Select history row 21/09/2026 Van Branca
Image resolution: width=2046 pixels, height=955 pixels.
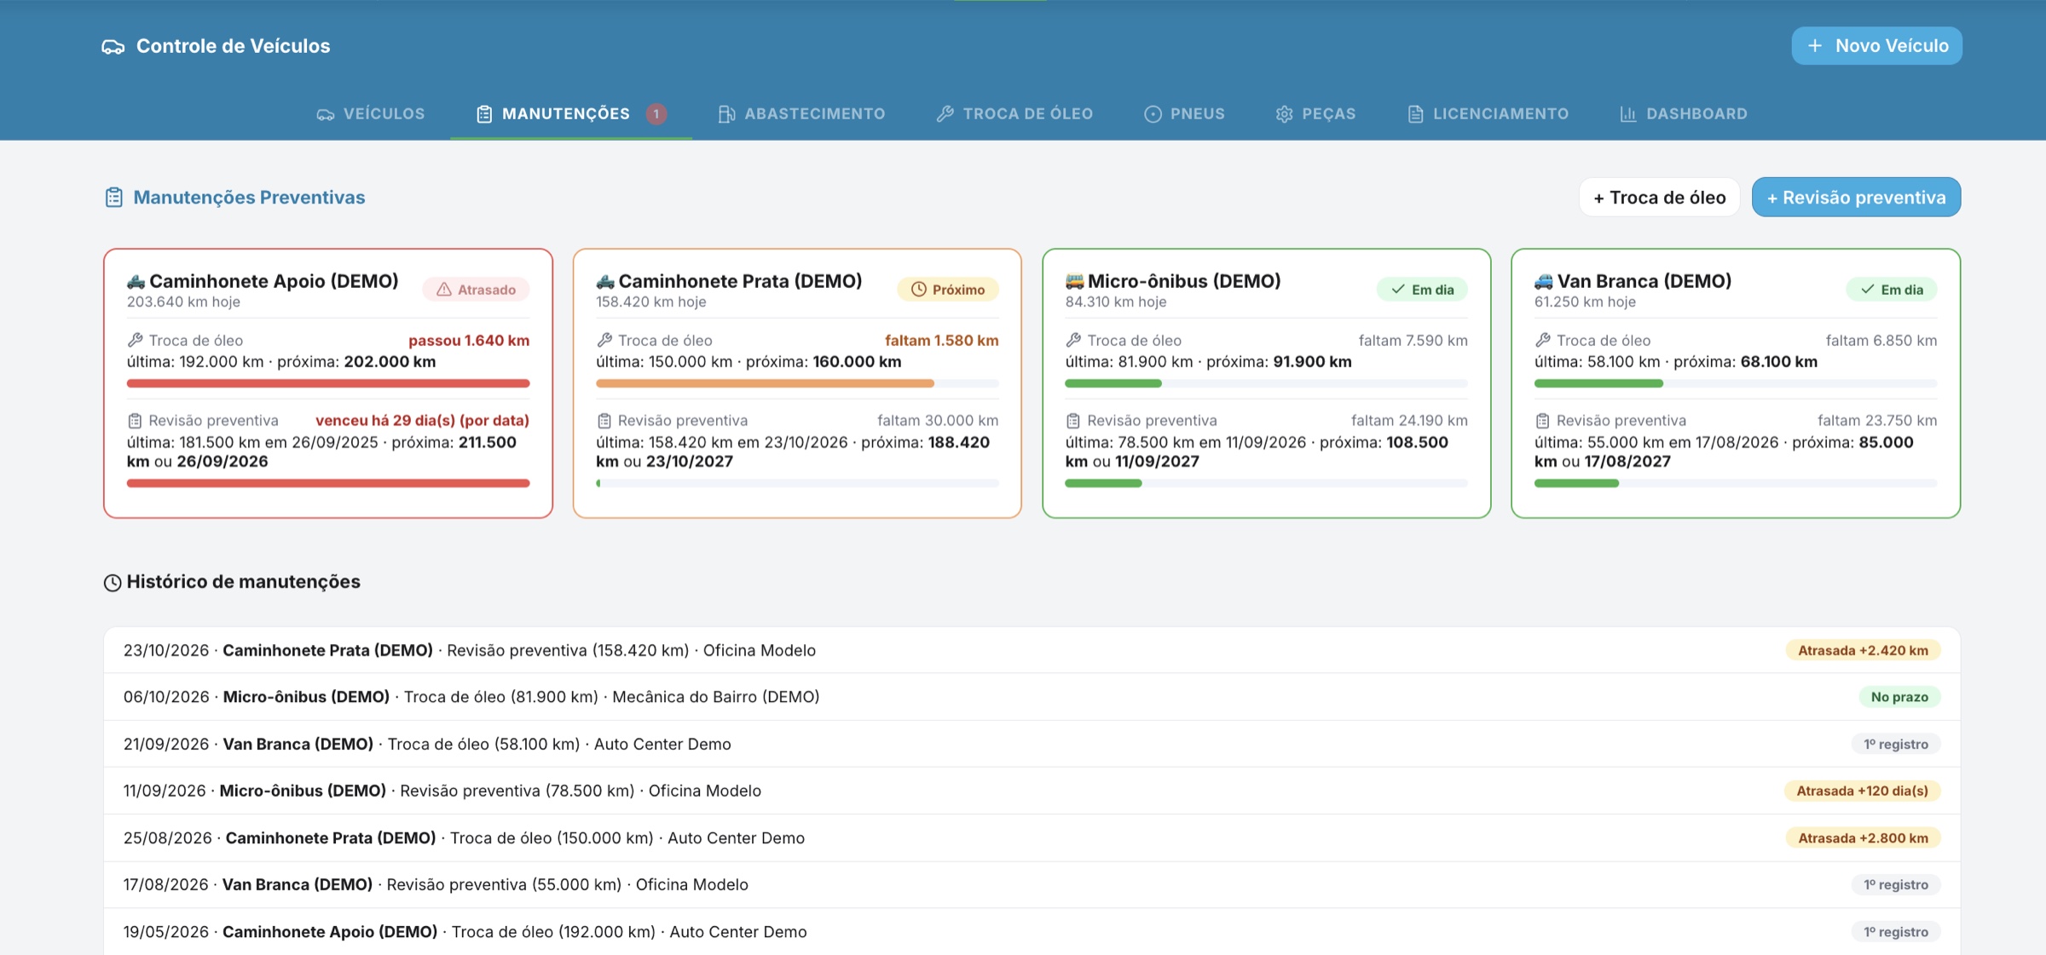(x=1032, y=745)
